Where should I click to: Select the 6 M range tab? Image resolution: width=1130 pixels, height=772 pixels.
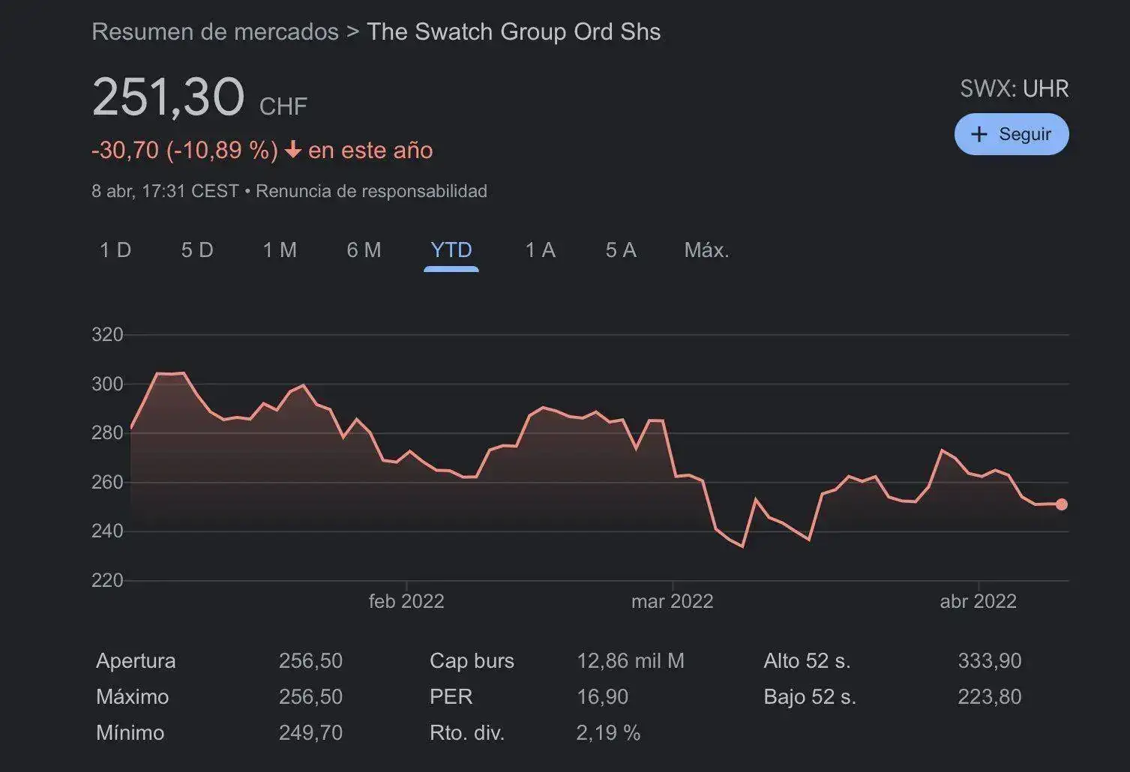click(x=364, y=250)
